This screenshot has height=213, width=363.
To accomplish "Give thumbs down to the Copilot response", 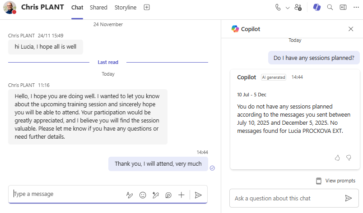I will click(349, 158).
